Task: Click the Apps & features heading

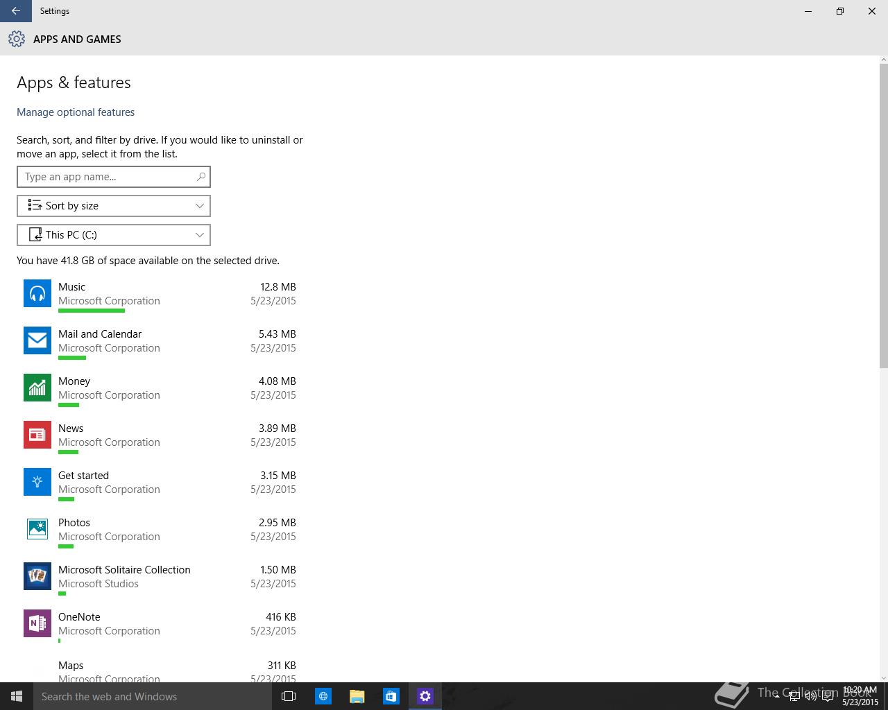Action: point(74,83)
